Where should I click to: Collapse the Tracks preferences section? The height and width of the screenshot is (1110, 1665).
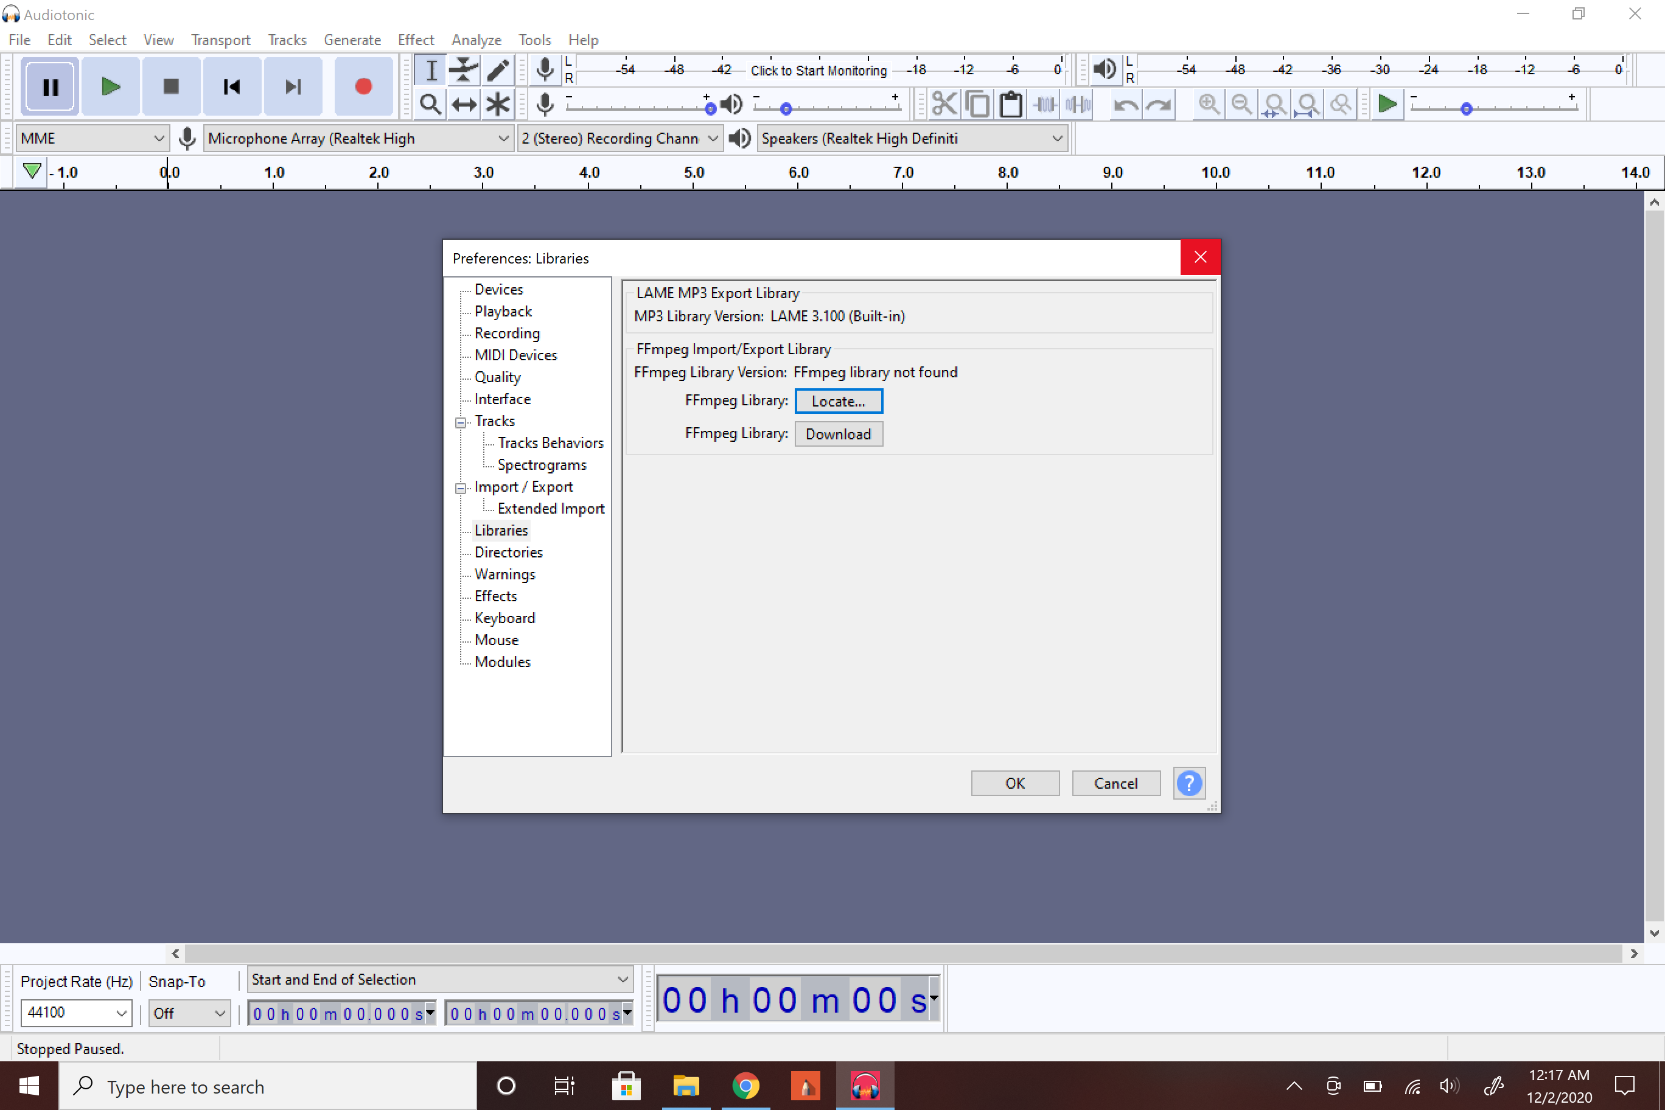(x=460, y=421)
